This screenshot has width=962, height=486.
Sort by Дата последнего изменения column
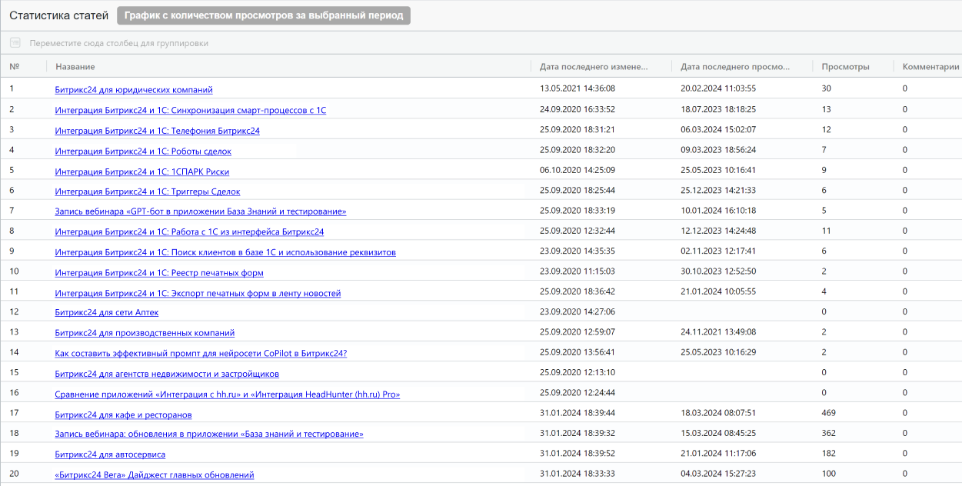(x=593, y=67)
